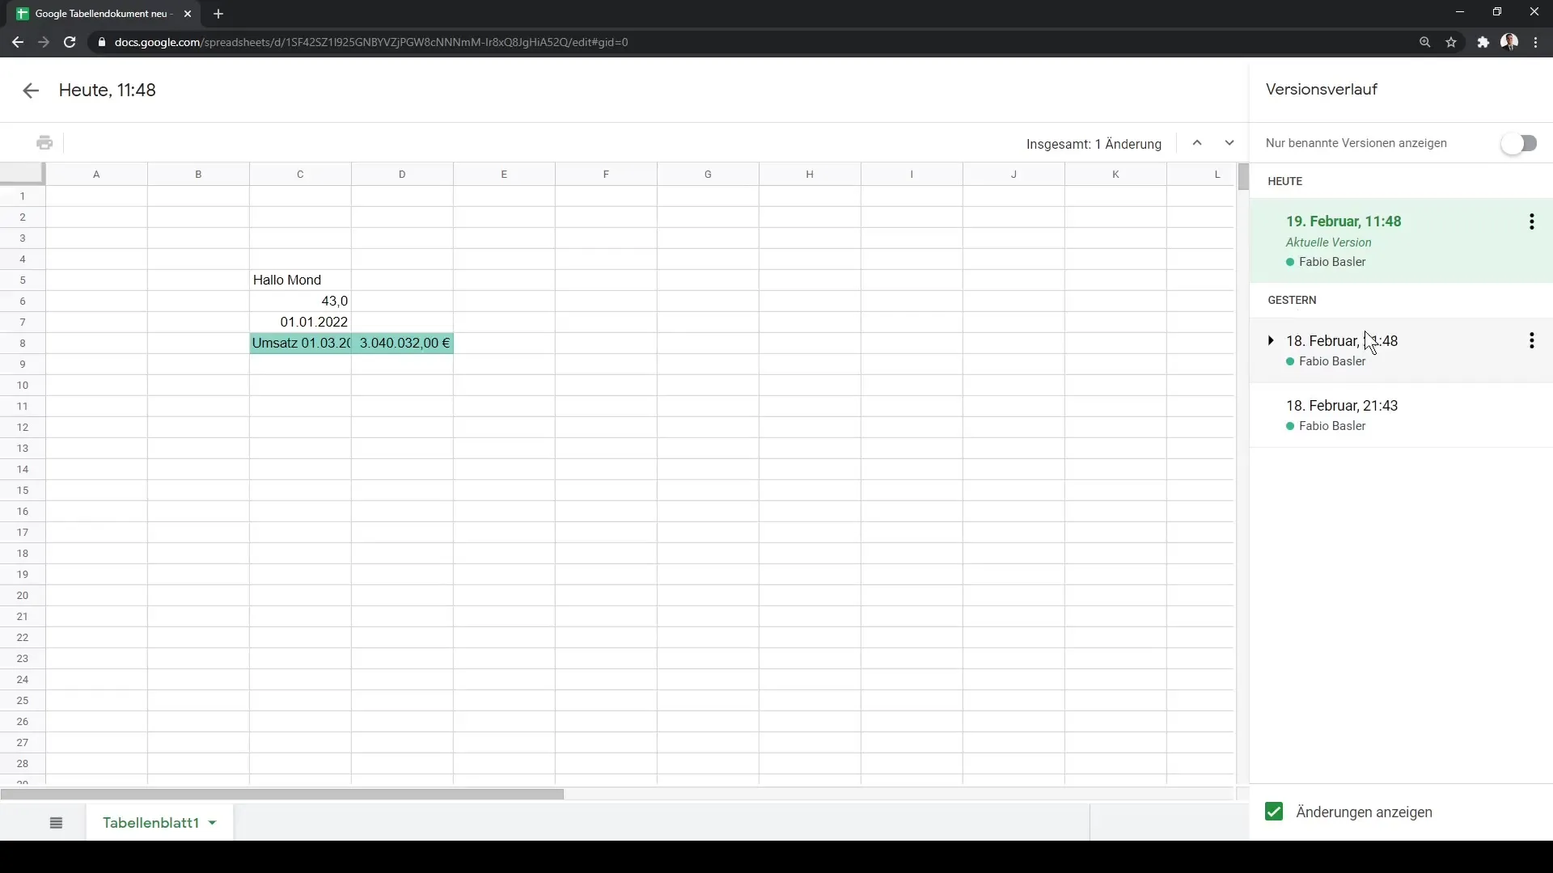Select row 25 header

(23, 700)
